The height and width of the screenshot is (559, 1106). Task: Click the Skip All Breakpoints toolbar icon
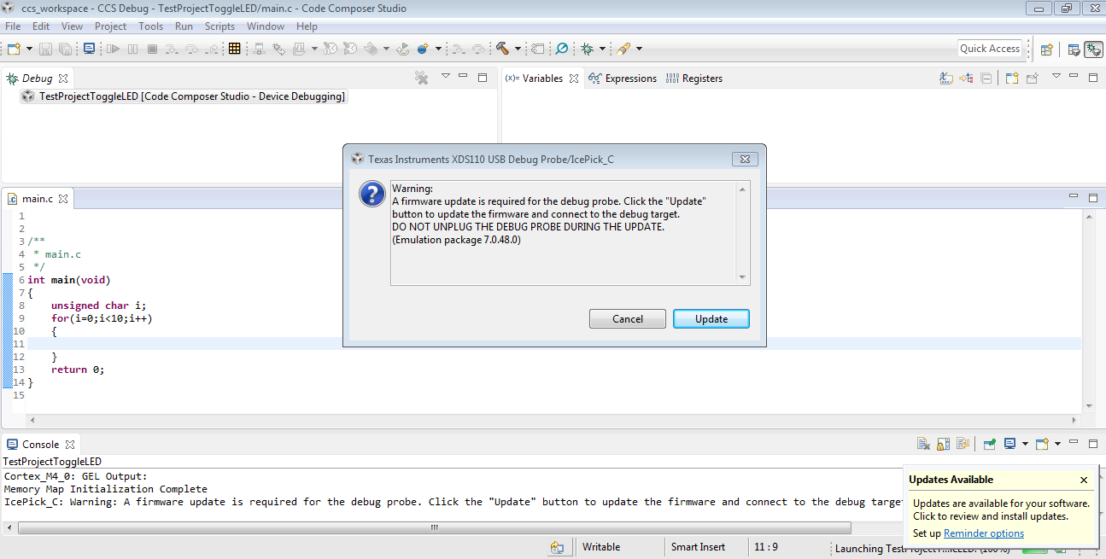tap(562, 49)
